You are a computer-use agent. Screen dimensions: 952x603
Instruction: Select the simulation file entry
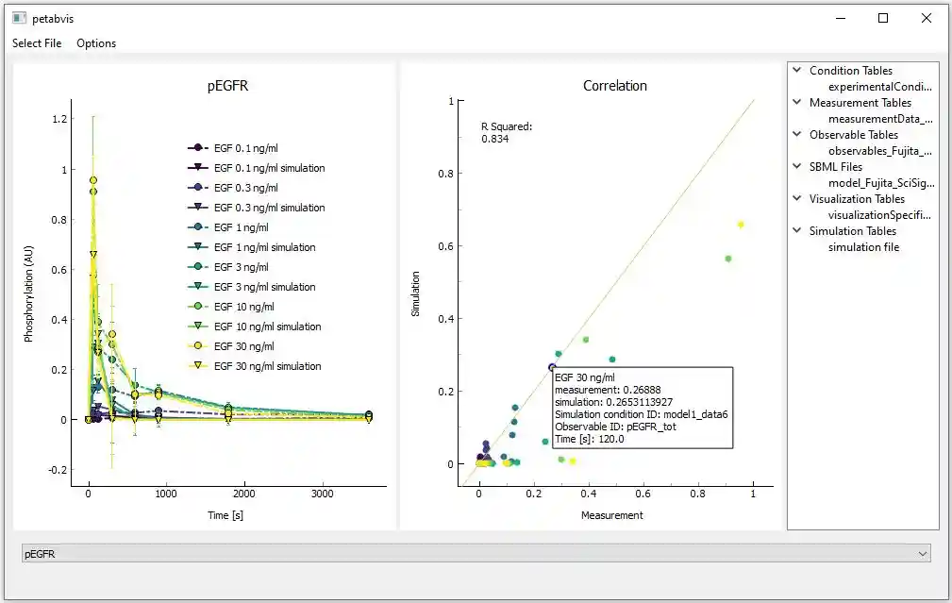[863, 247]
